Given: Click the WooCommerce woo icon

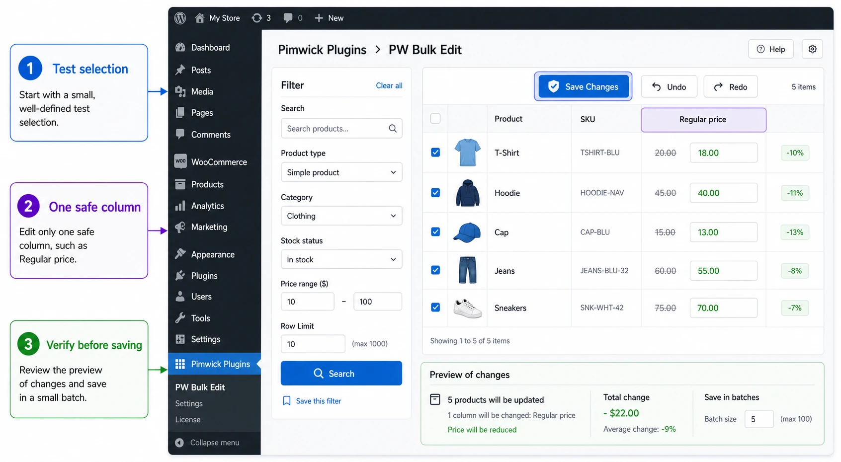Looking at the screenshot, I should point(180,161).
